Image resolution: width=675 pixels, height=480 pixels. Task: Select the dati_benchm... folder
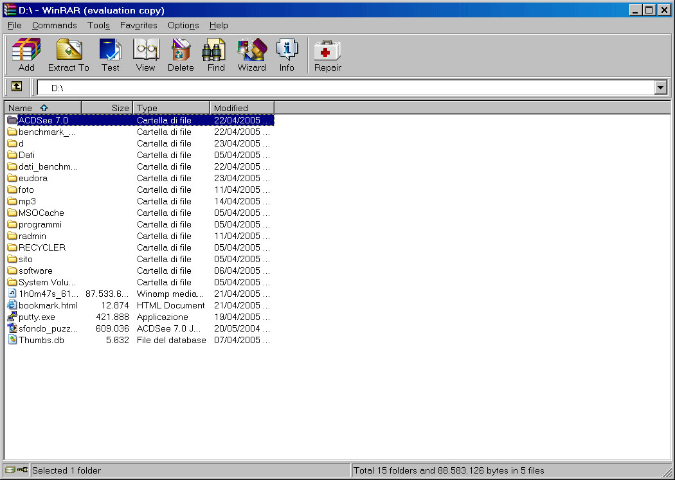48,166
